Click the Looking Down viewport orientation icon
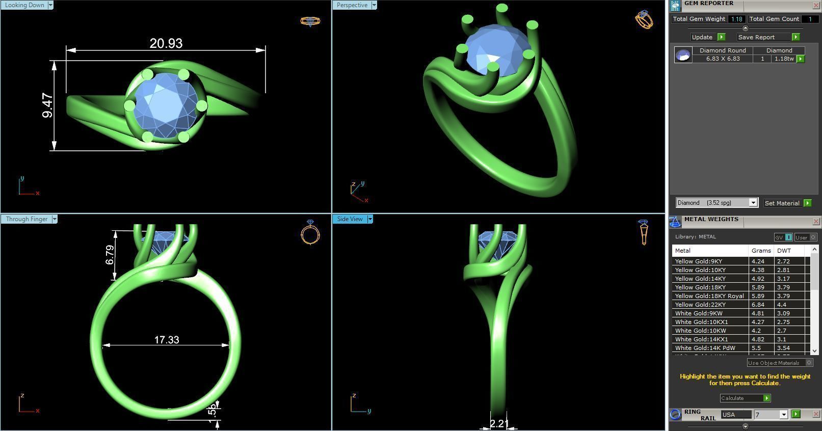 310,21
